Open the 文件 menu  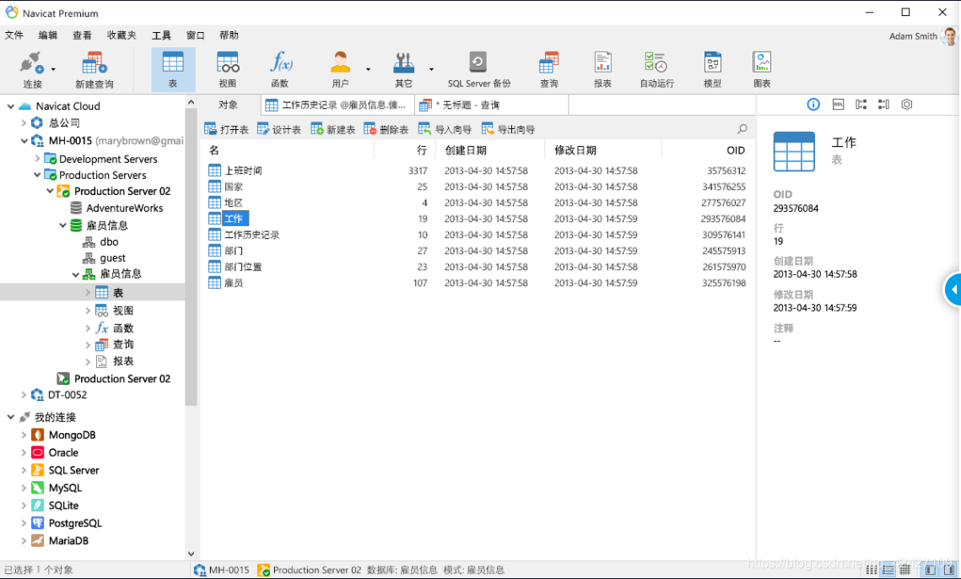tap(14, 35)
